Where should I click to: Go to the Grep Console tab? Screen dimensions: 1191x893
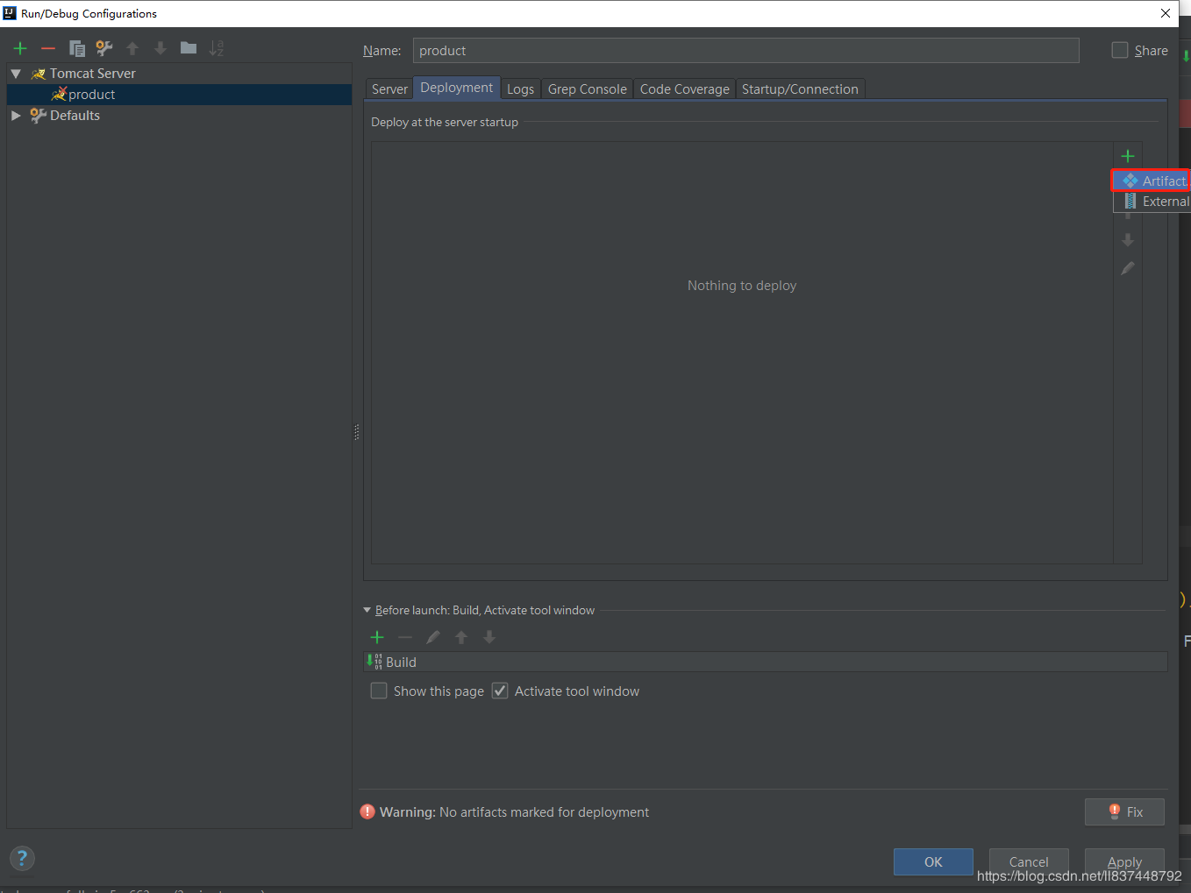click(588, 89)
